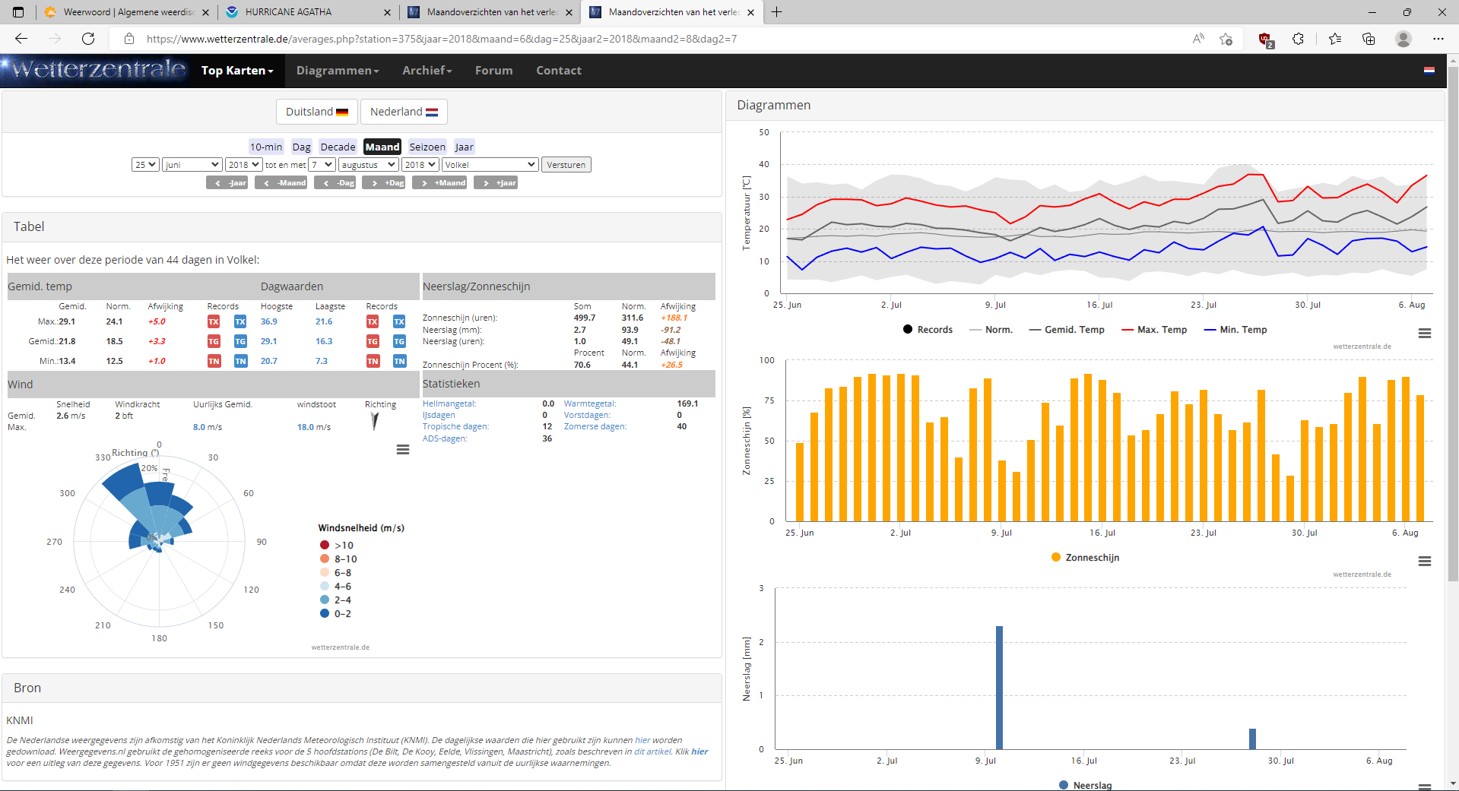1459x791 pixels.
Task: Open the start month dropdown showing juni
Action: click(x=192, y=165)
